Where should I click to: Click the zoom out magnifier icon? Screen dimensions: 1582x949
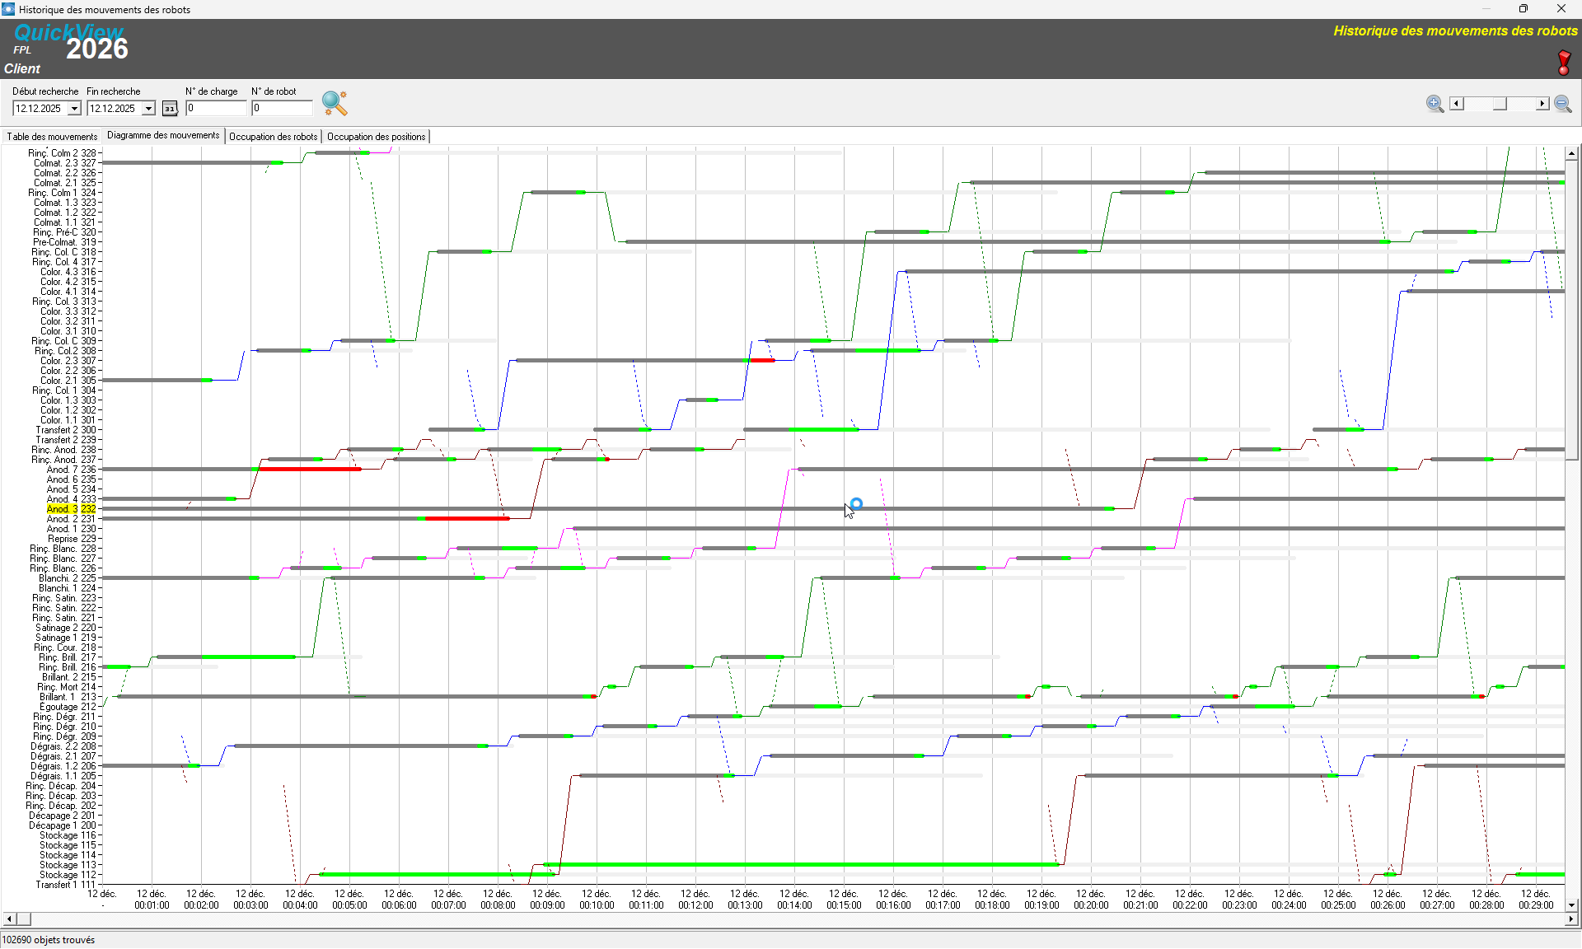(x=1562, y=104)
